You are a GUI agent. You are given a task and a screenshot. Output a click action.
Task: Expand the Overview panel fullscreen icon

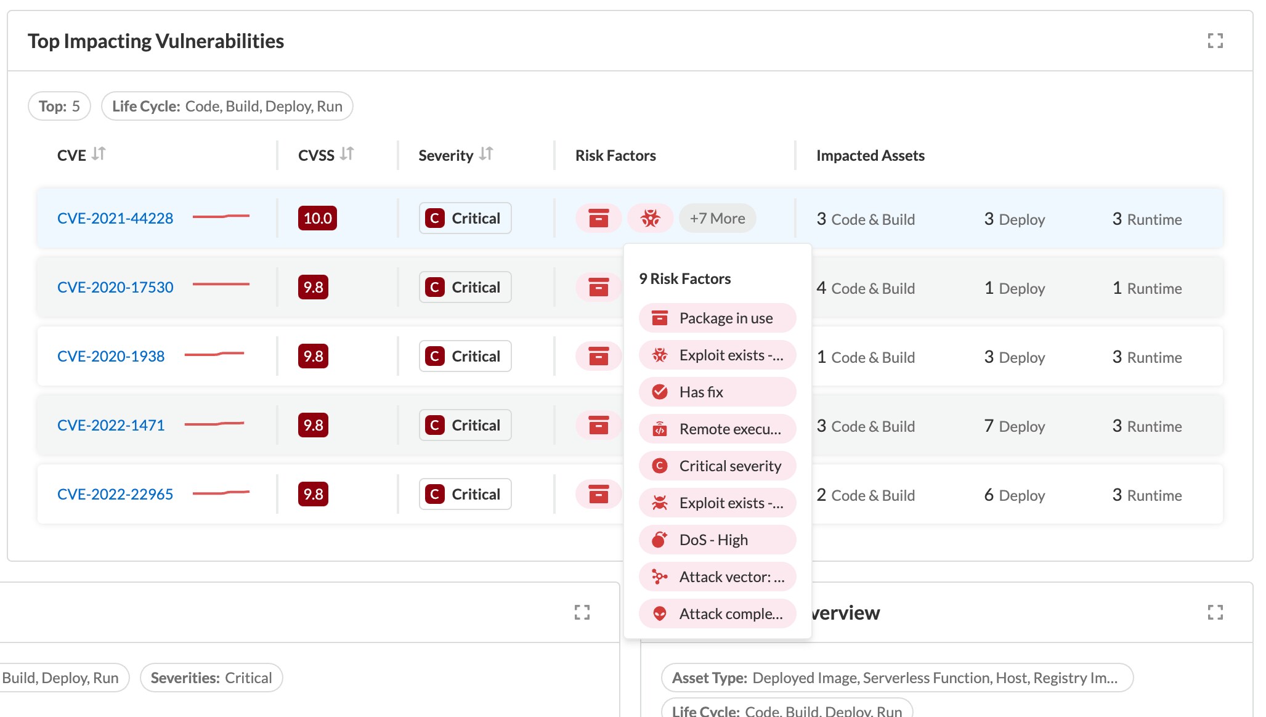(1215, 612)
